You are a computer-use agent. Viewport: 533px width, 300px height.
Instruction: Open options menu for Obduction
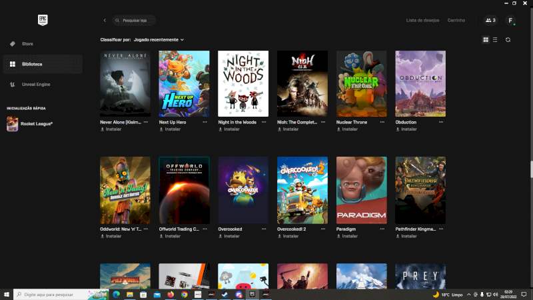(441, 122)
